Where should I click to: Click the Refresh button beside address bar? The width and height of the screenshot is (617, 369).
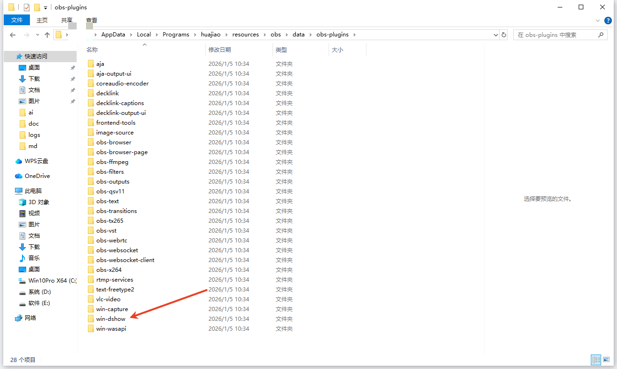pyautogui.click(x=503, y=35)
